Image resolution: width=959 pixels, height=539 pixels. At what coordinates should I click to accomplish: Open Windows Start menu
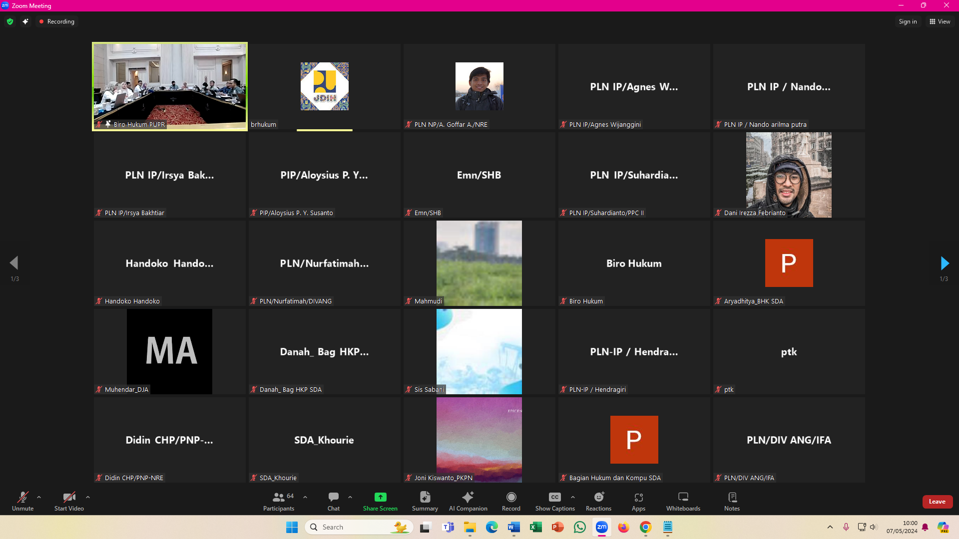(292, 527)
